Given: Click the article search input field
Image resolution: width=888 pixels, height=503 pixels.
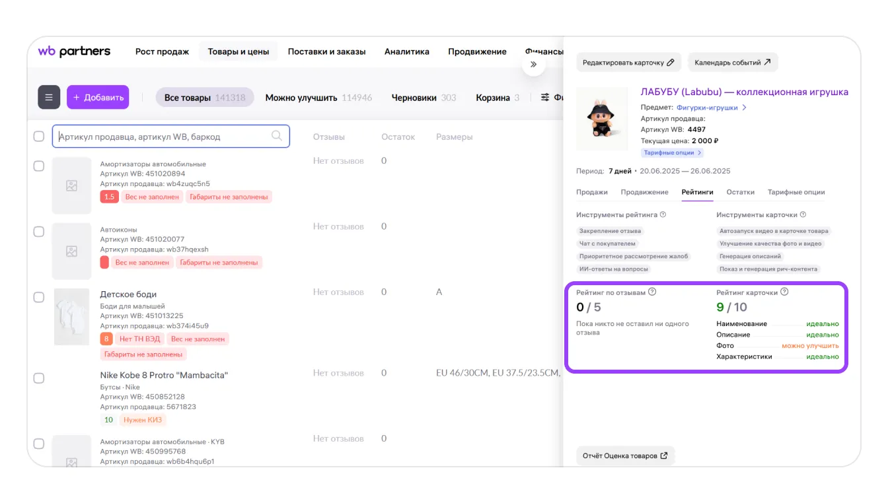Looking at the screenshot, I should coord(163,137).
